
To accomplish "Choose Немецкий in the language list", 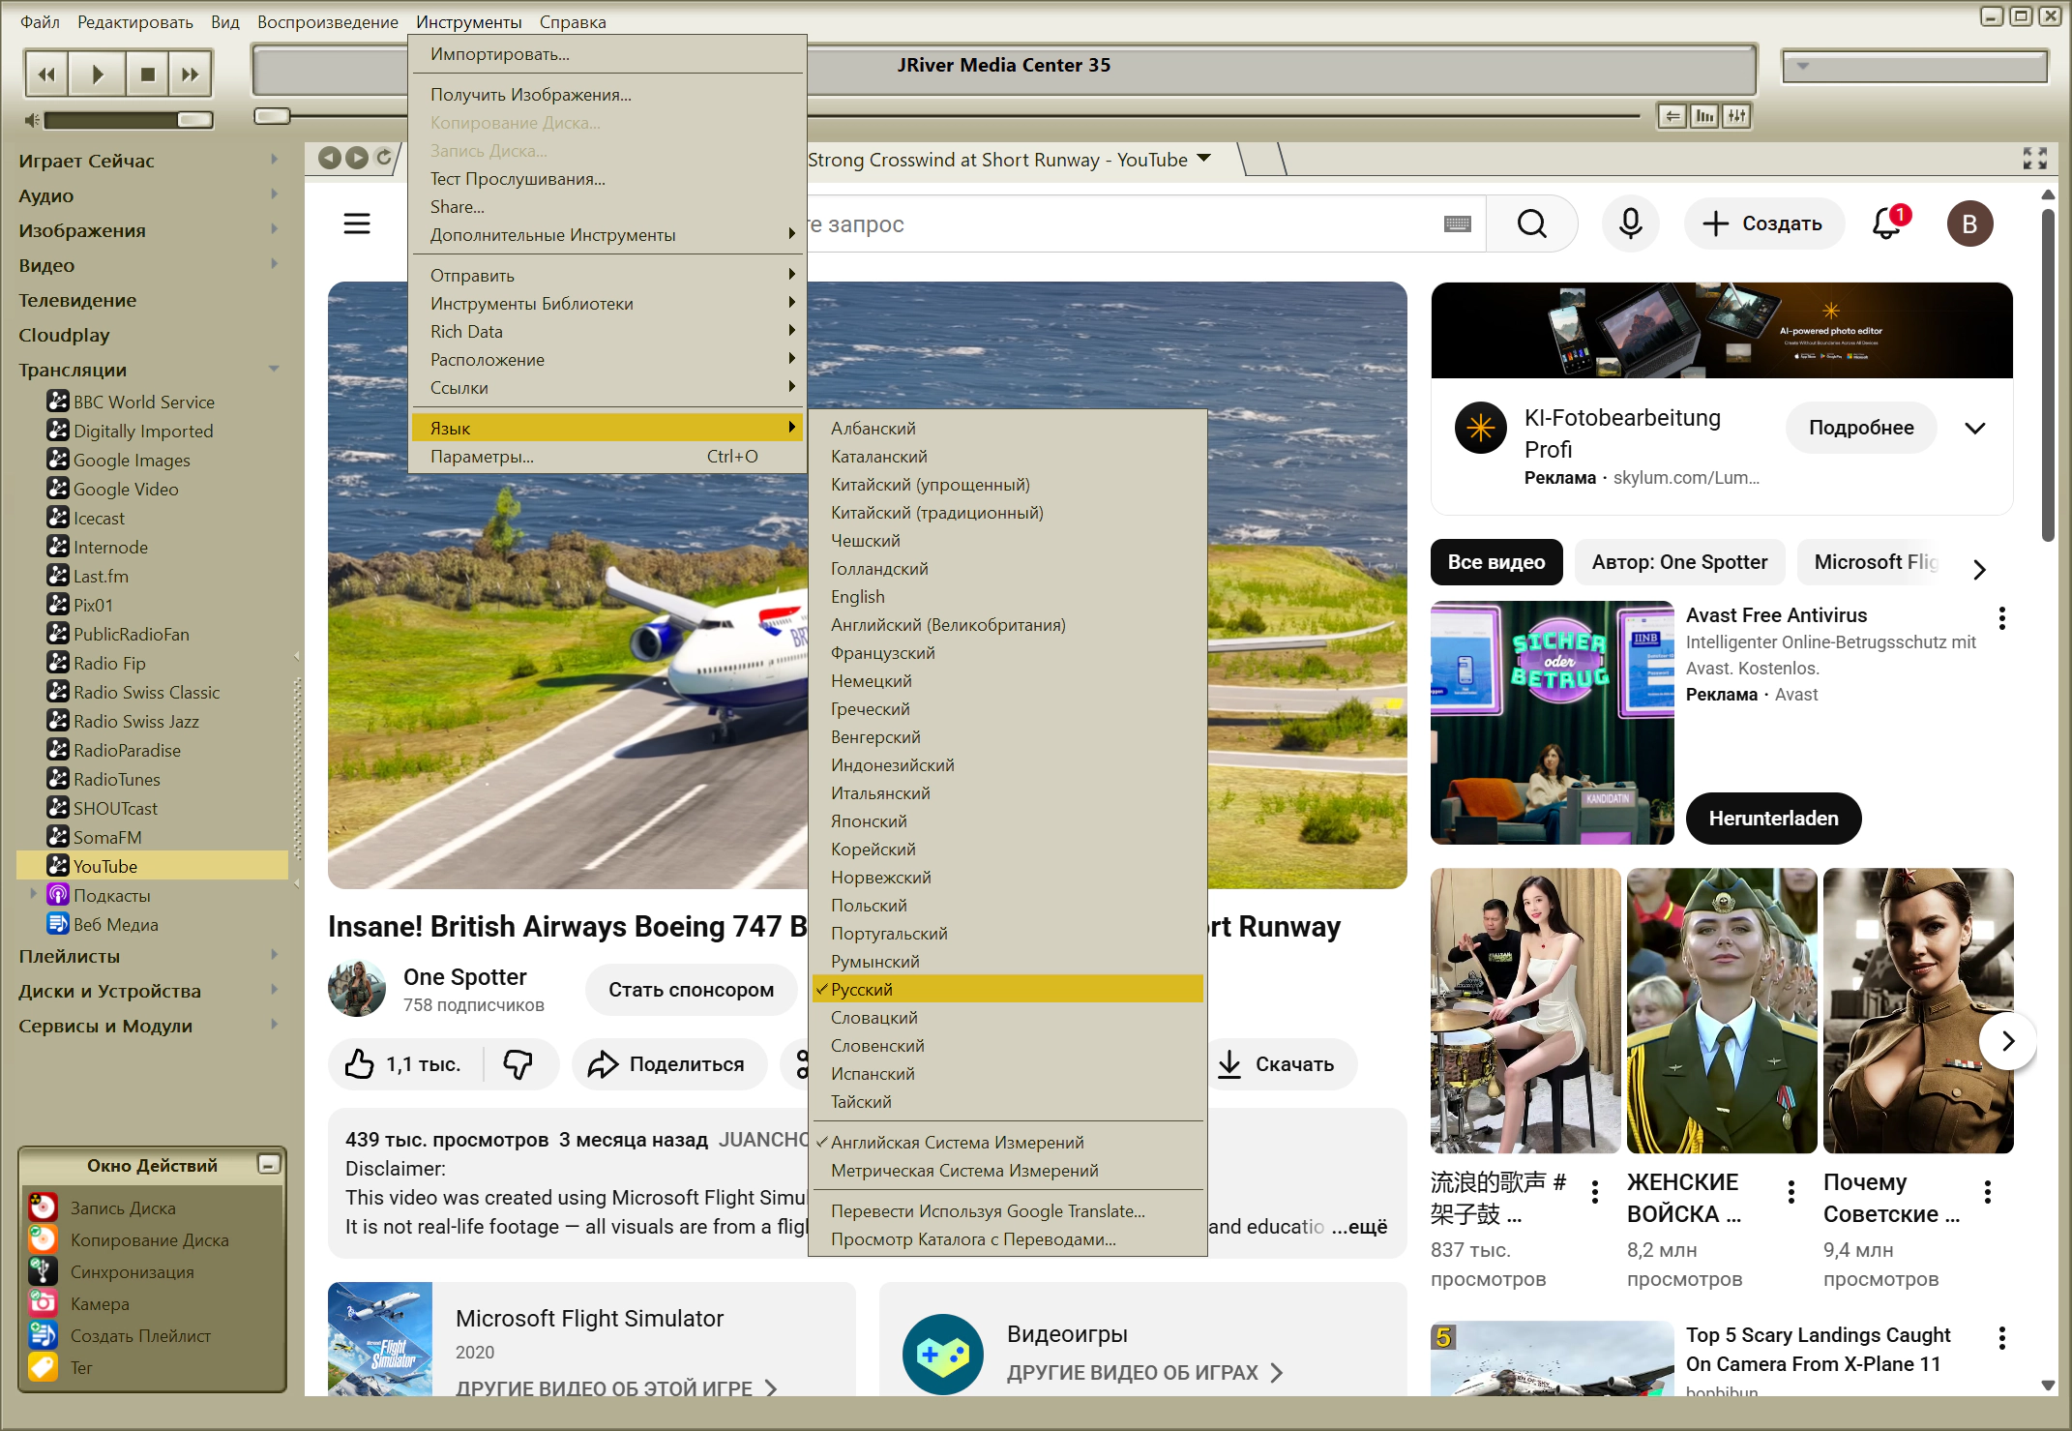I will coord(871,681).
